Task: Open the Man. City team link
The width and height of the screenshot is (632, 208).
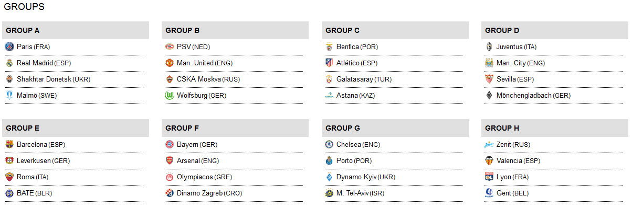Action: coord(512,63)
